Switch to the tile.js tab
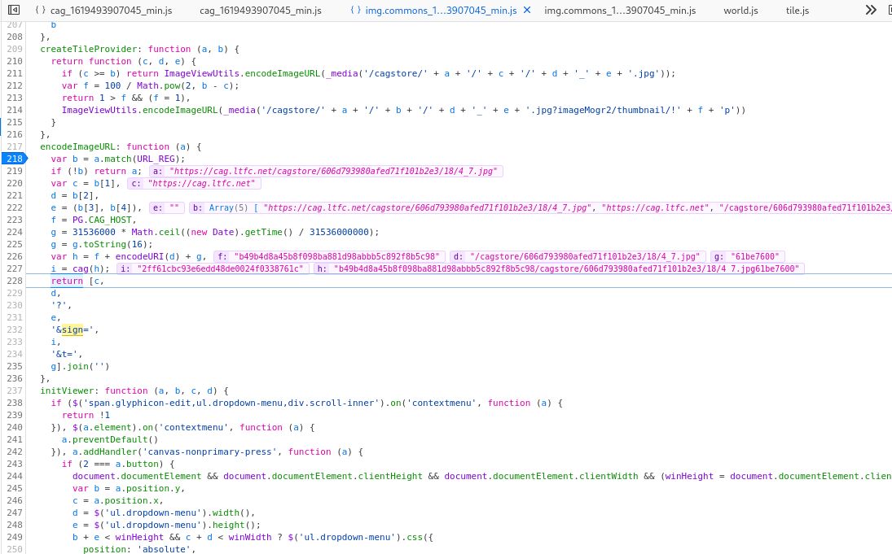This screenshot has height=554, width=892. coord(797,10)
